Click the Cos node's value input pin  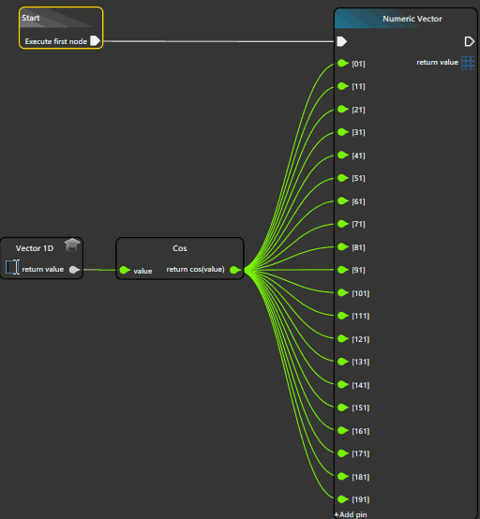(125, 270)
